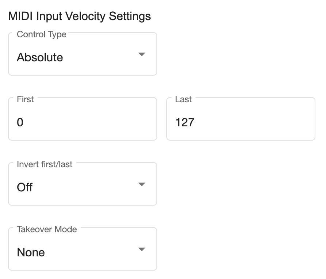Focus the First value input field
This screenshot has height=279, width=326.
click(82, 122)
